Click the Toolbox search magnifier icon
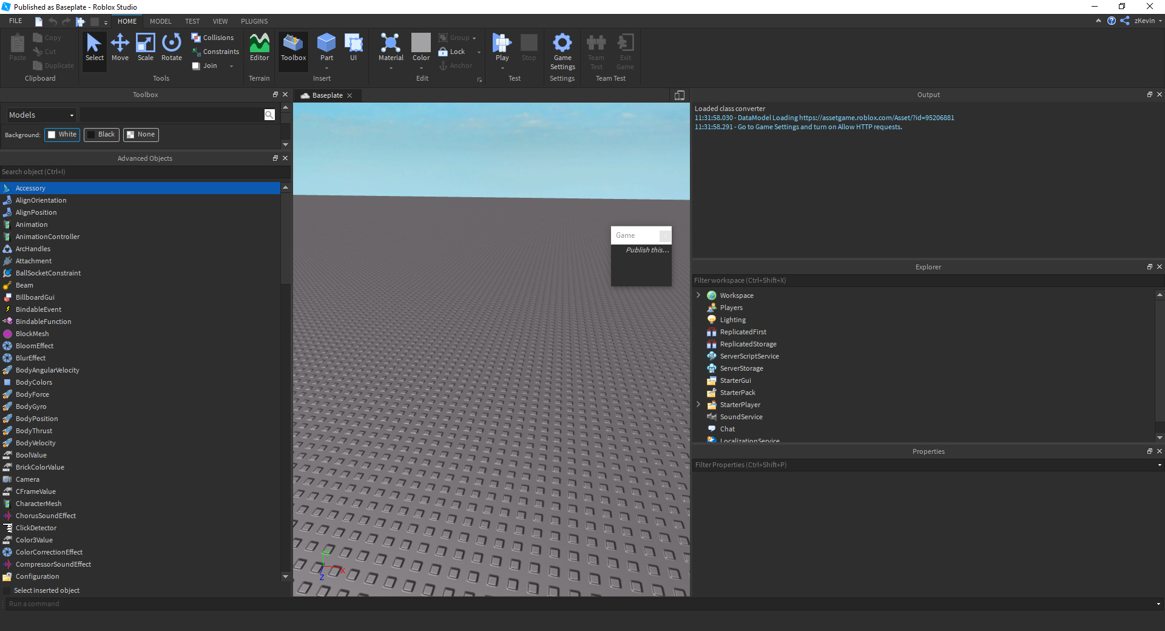This screenshot has height=631, width=1165. tap(269, 115)
